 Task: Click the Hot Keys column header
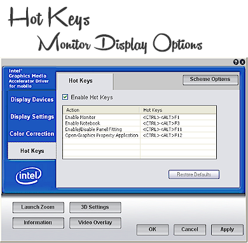tap(178, 110)
